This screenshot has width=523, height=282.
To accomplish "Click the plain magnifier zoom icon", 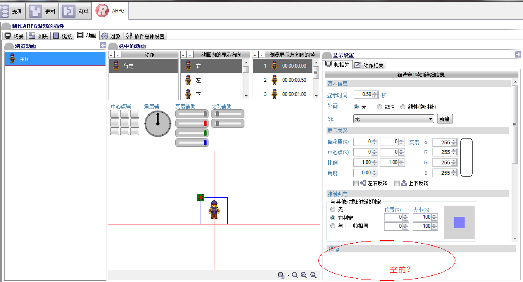I will pos(295,275).
